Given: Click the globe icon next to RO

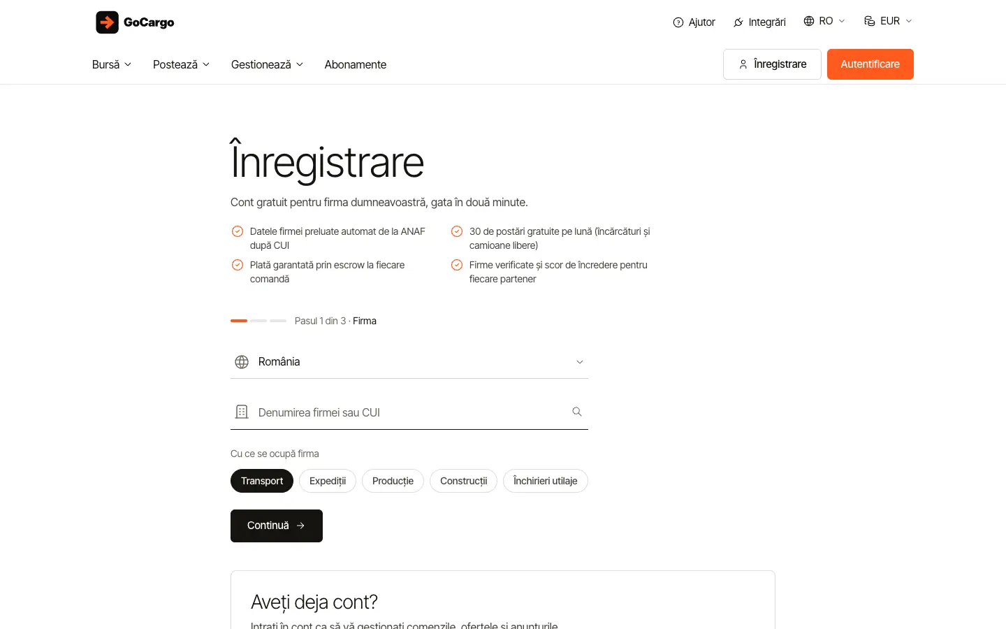Looking at the screenshot, I should (809, 21).
